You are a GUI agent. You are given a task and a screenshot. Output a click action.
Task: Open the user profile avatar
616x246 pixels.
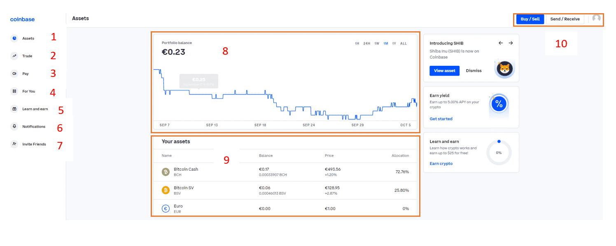click(x=596, y=19)
